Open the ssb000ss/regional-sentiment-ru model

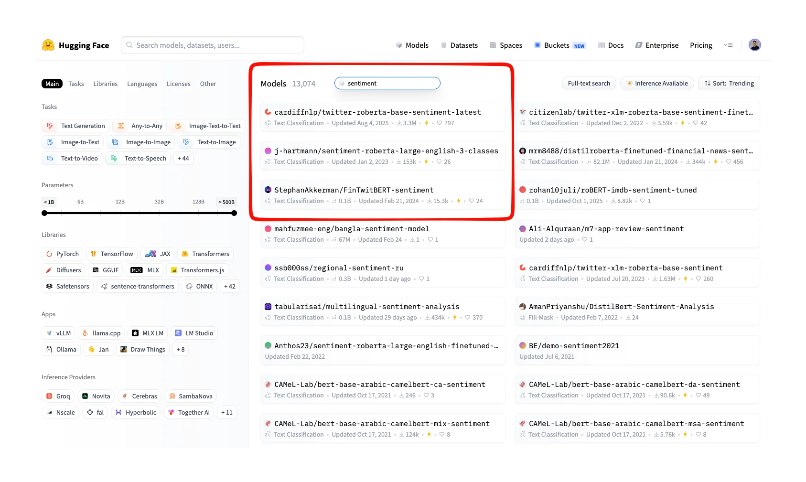click(x=383, y=272)
